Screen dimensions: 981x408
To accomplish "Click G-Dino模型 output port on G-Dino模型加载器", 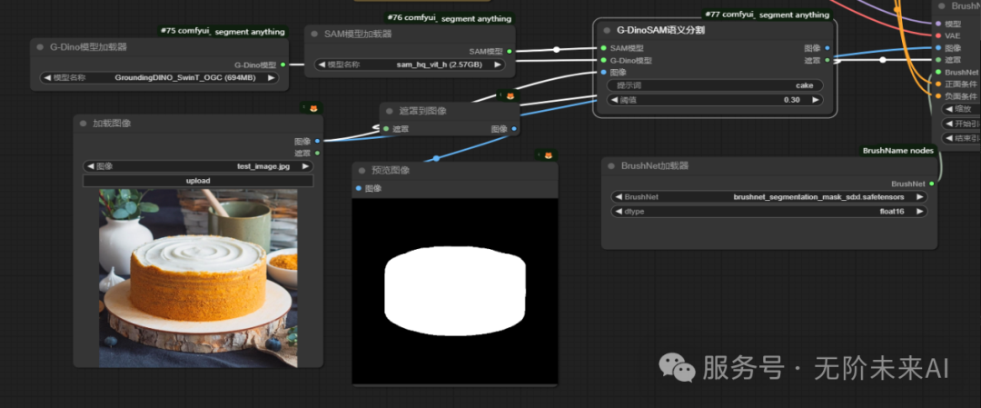I will point(282,65).
